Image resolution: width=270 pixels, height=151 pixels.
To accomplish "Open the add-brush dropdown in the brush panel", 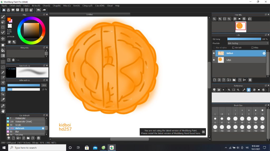I will [18, 138].
